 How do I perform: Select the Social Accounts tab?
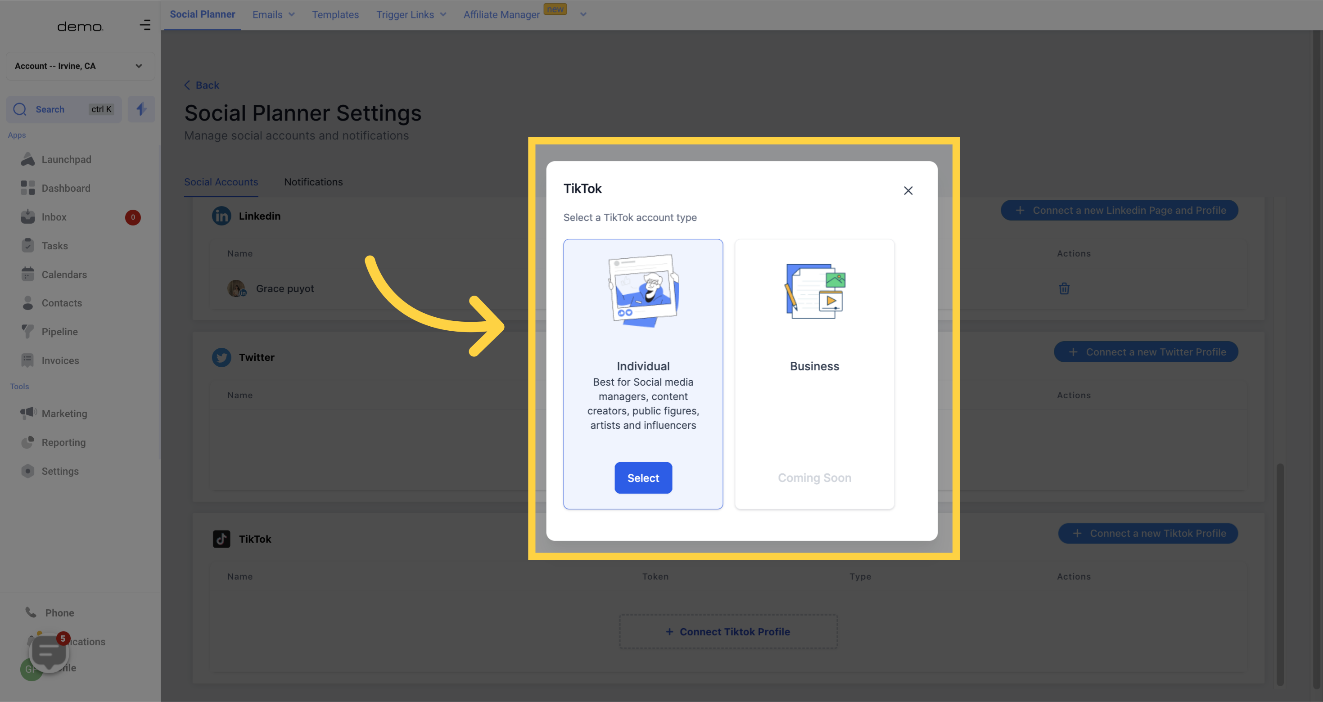pyautogui.click(x=221, y=182)
